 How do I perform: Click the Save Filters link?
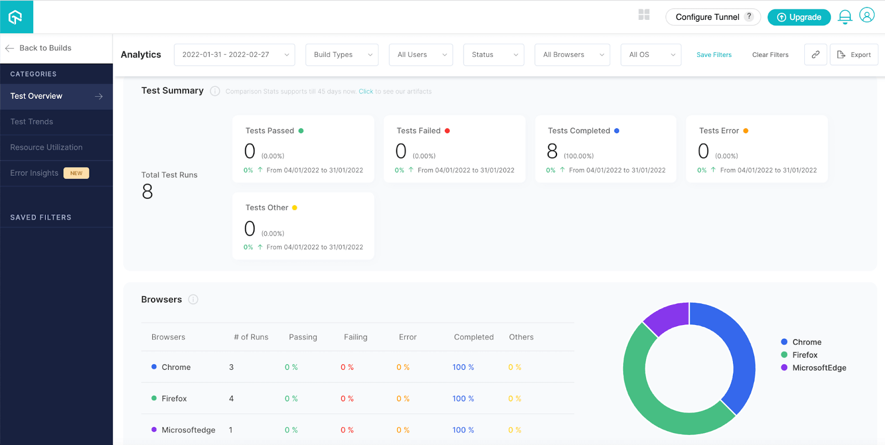click(714, 55)
